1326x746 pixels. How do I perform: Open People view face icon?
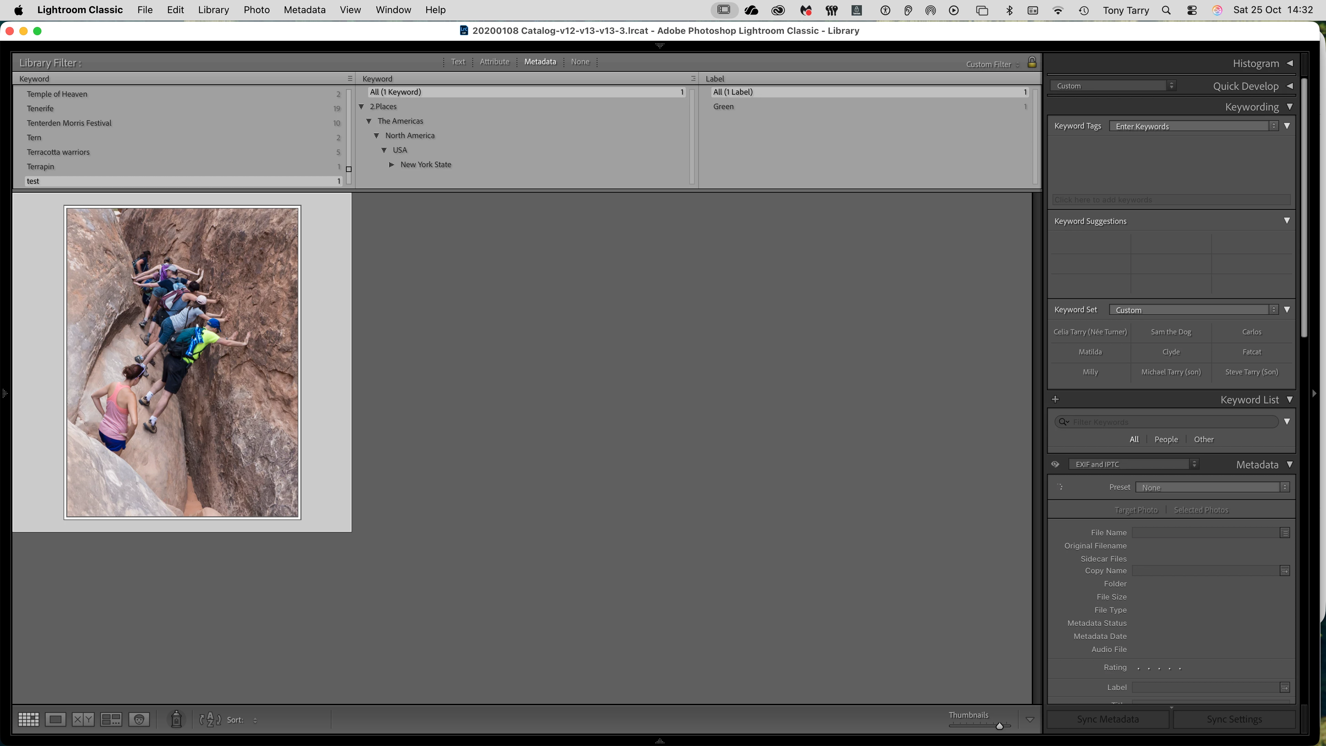[x=139, y=719]
